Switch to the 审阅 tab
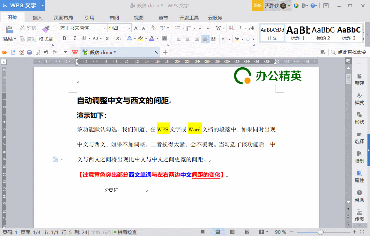 [x=114, y=18]
